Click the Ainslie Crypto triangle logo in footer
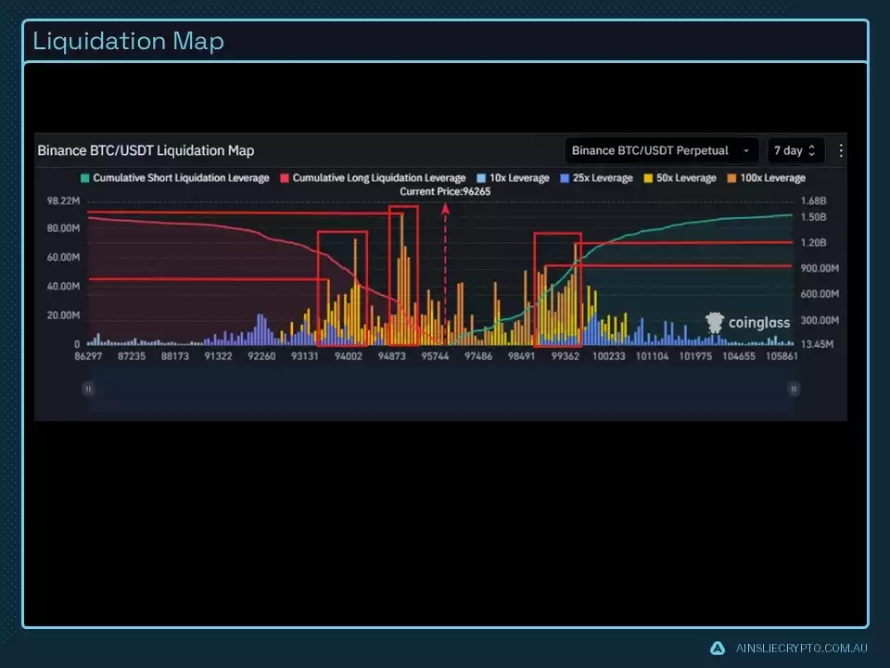 (716, 649)
